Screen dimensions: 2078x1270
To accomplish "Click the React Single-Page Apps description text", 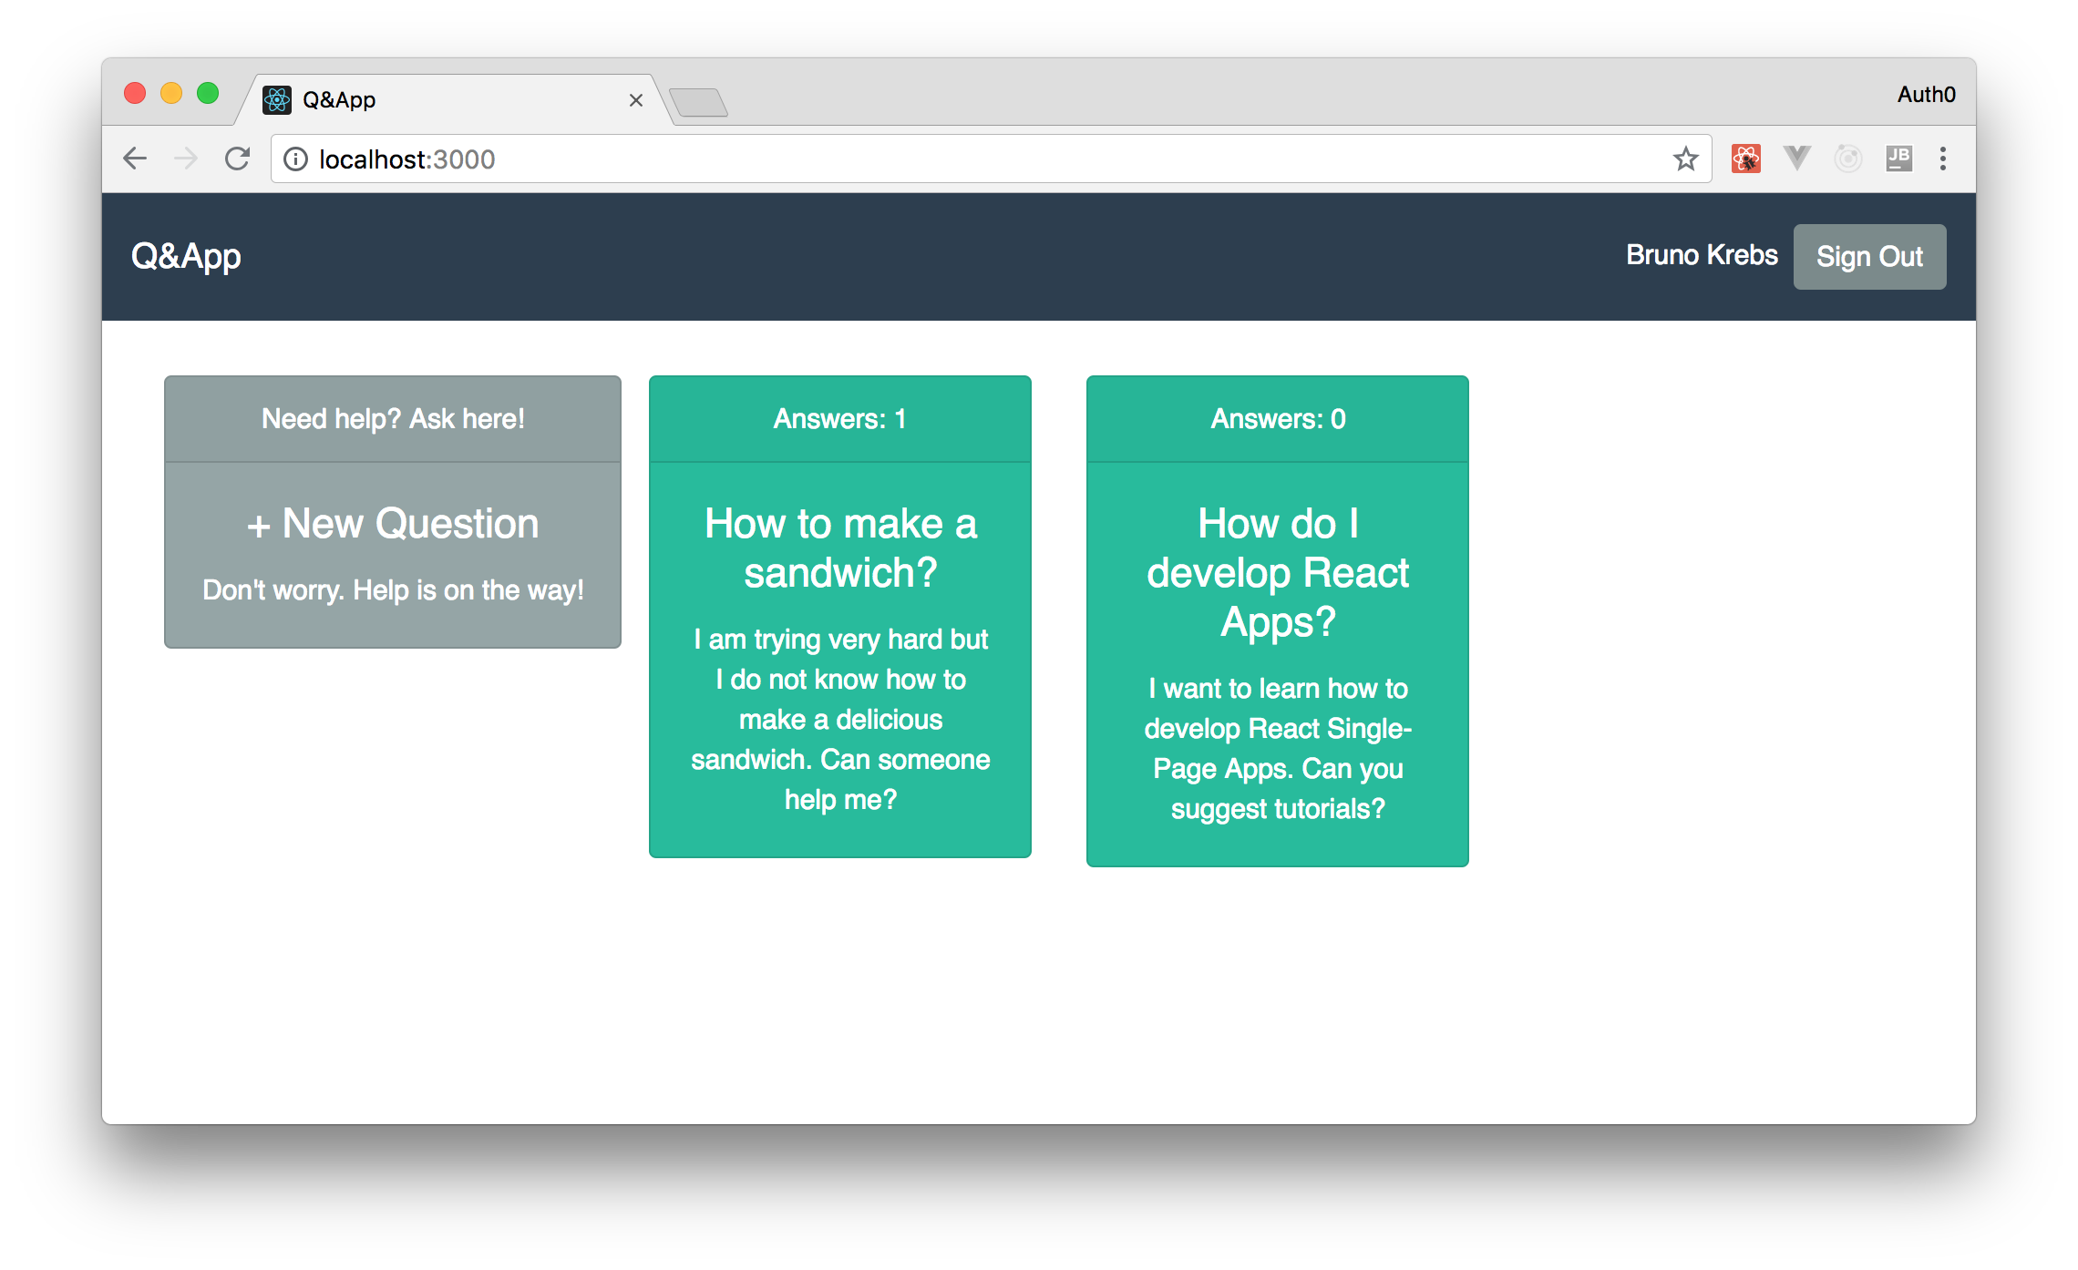I will 1278,749.
